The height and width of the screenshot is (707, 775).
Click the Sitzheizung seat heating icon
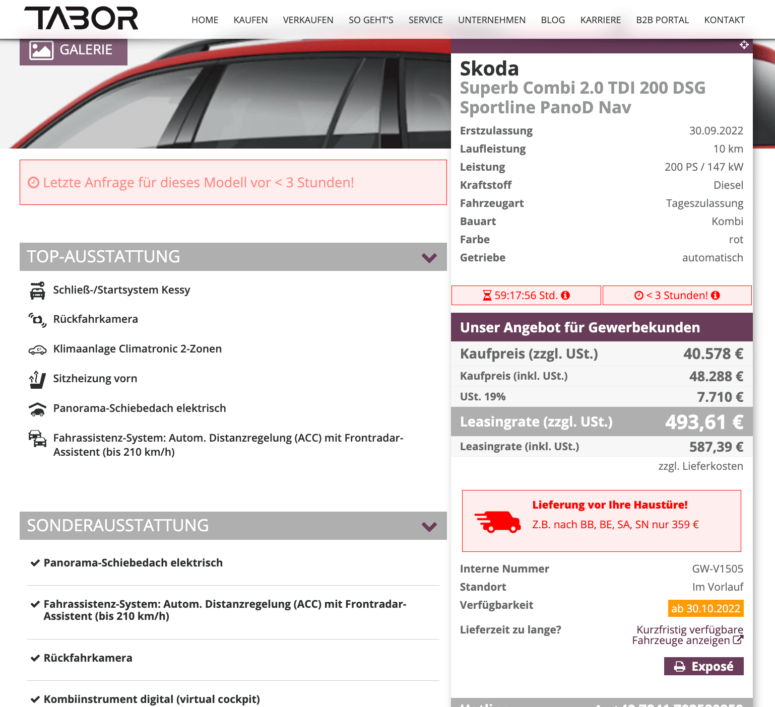pos(37,379)
